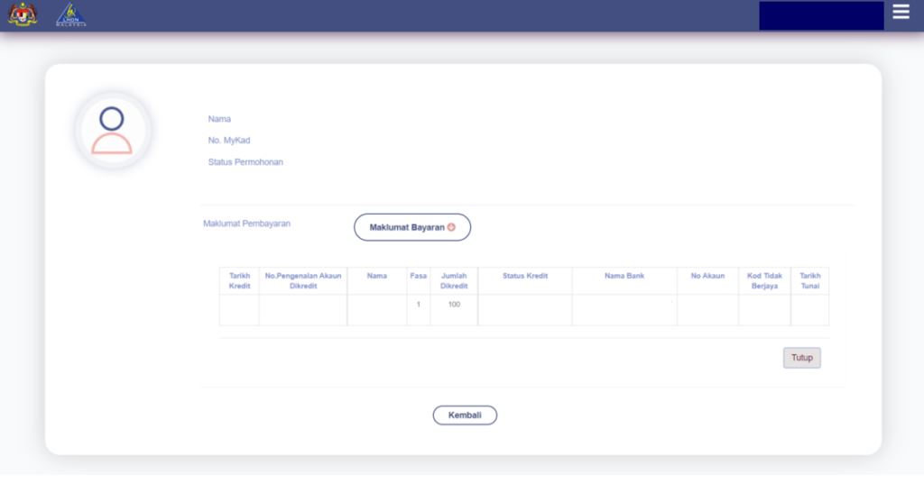The width and height of the screenshot is (924, 484).
Task: Select the Jumlah Dikredit column header
Action: pos(454,280)
